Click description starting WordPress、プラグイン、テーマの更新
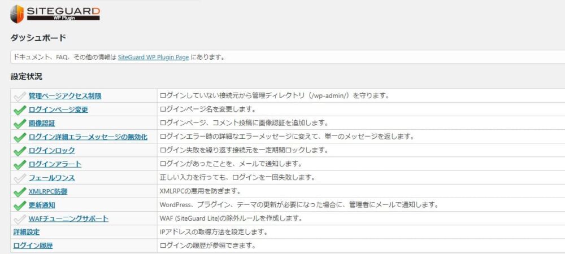565x254 pixels. click(x=299, y=205)
